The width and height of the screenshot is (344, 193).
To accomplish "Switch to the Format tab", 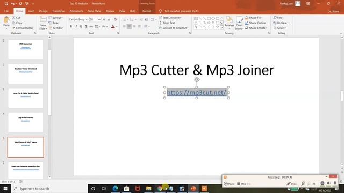I will pyautogui.click(x=147, y=11).
